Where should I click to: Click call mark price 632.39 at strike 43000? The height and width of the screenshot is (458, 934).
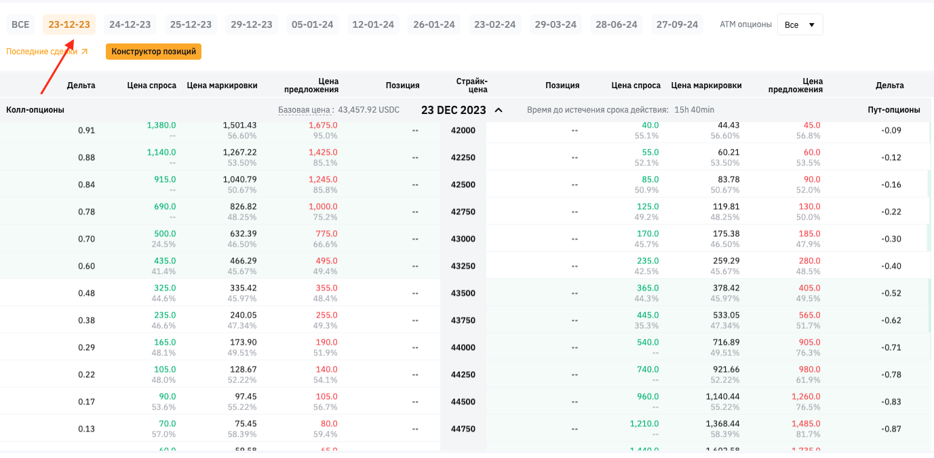pos(243,234)
